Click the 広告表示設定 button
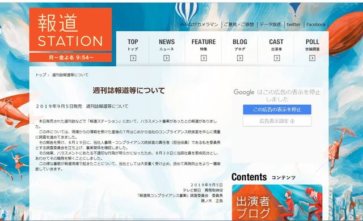Image resolution: width=363 pixels, height=221 pixels. 277,121
